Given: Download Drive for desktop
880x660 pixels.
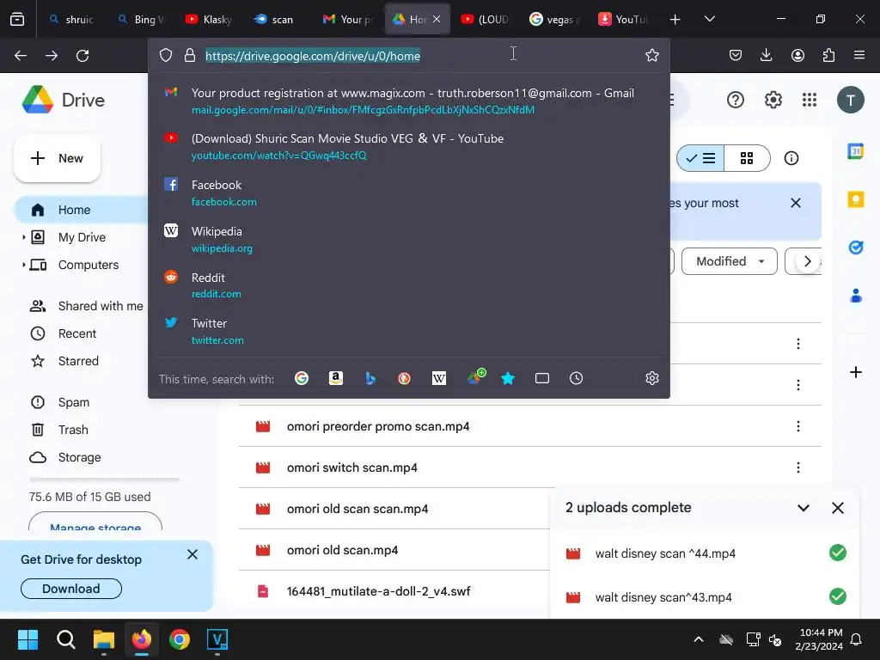Looking at the screenshot, I should click(x=70, y=589).
